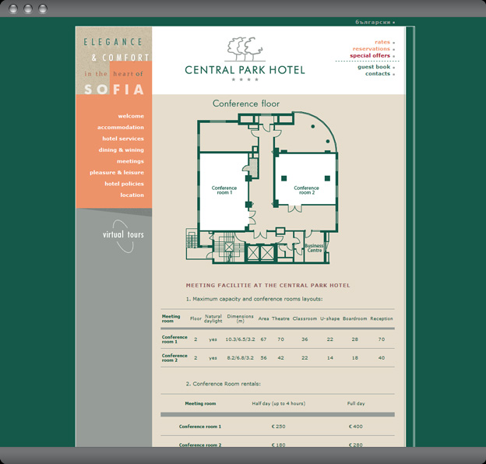Click the € 250 half day price
Screen dimensions: 486x464
tap(278, 427)
